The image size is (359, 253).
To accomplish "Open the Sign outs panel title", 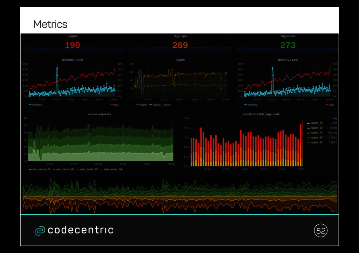I will click(x=288, y=36).
